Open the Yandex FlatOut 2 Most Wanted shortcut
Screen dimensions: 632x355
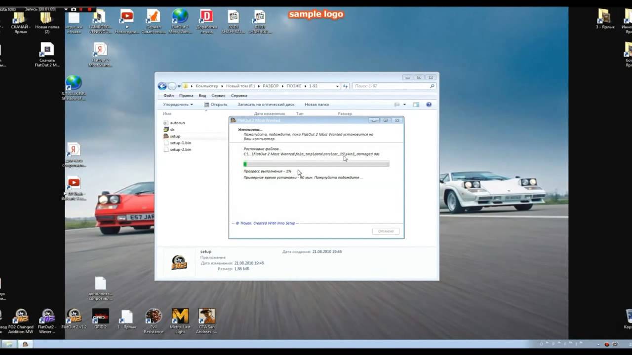tap(100, 55)
